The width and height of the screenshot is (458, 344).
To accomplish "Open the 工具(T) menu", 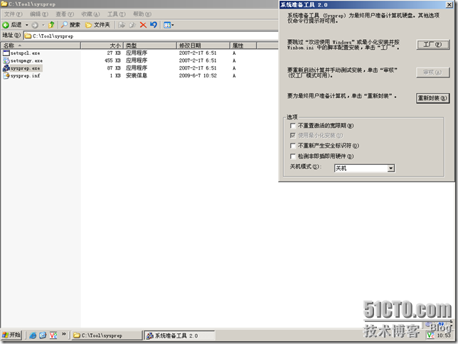I will (x=116, y=14).
